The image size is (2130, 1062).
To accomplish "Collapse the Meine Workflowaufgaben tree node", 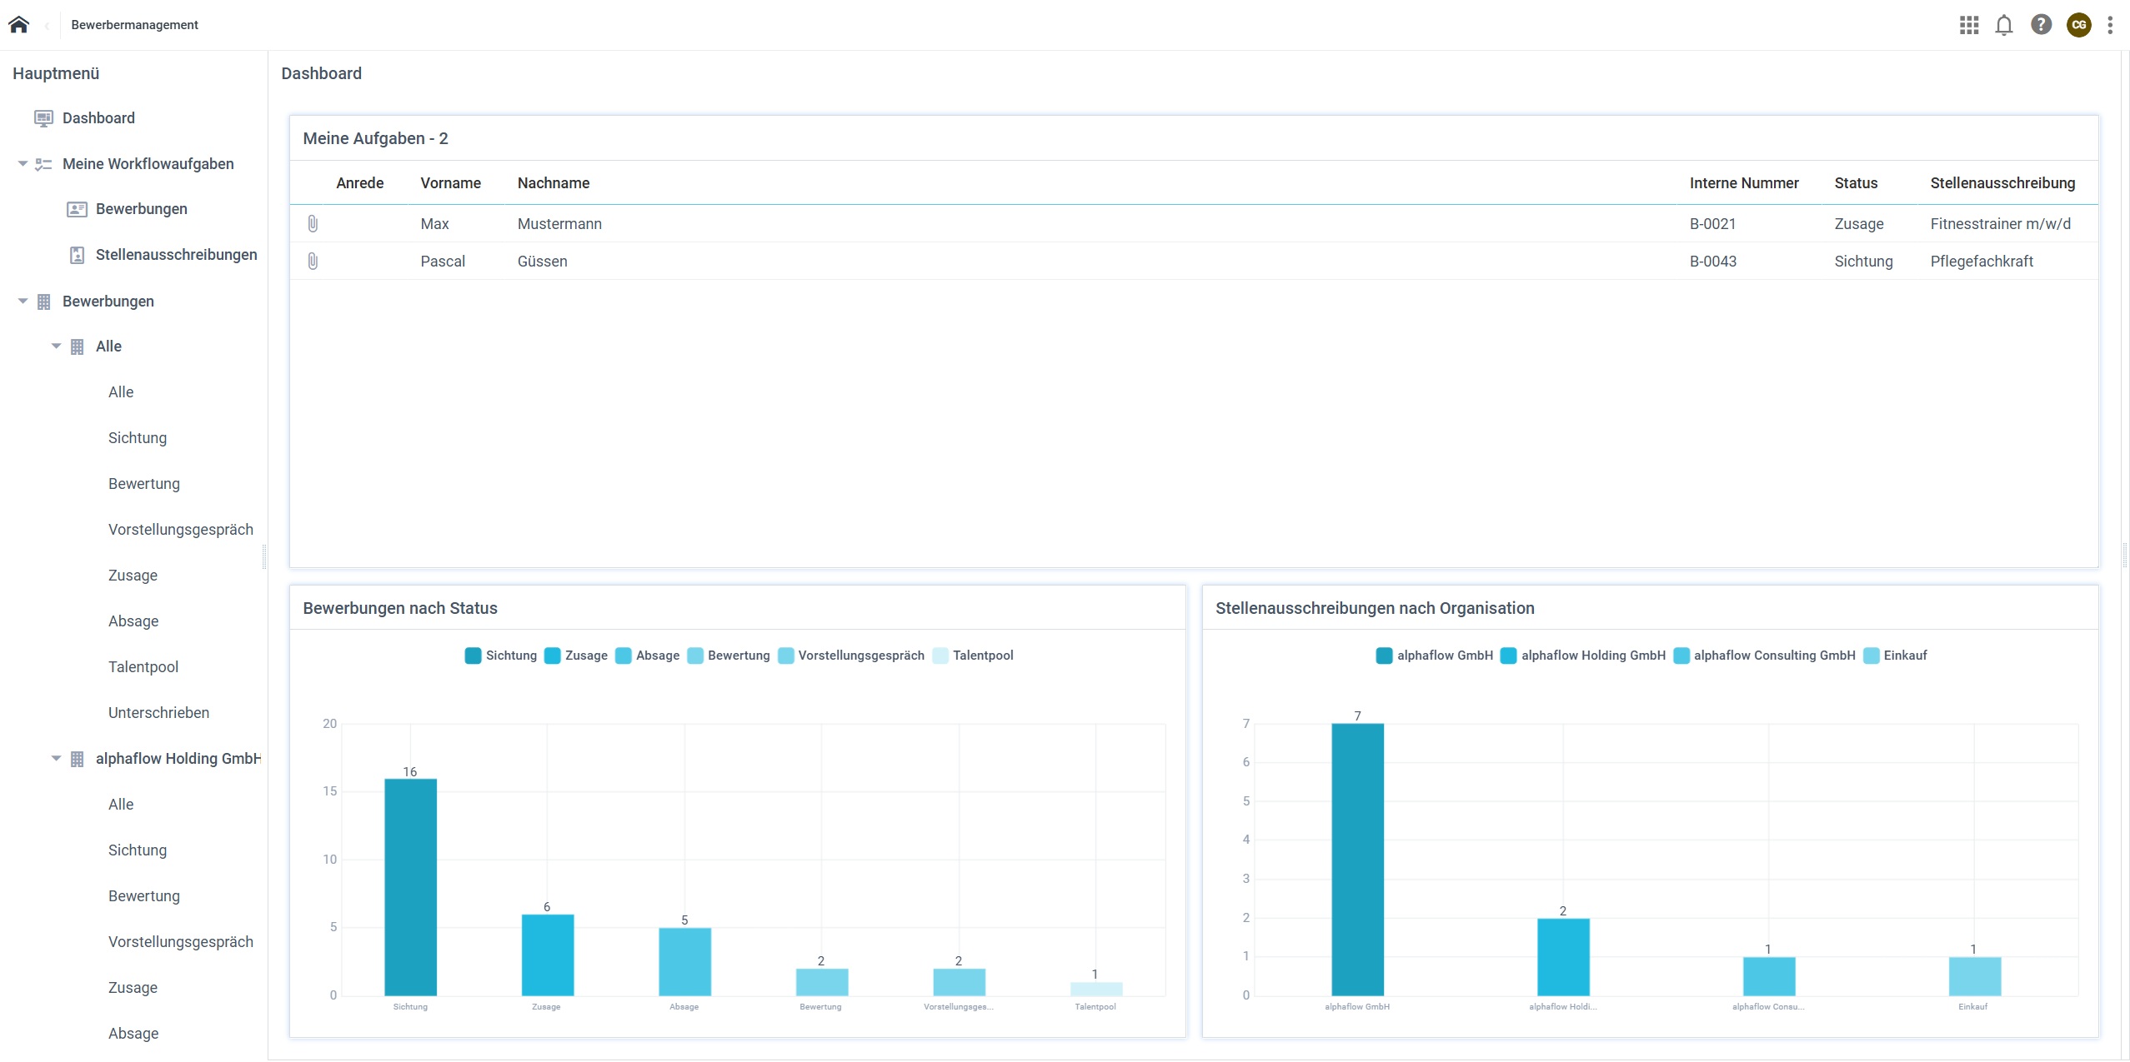I will (x=23, y=163).
